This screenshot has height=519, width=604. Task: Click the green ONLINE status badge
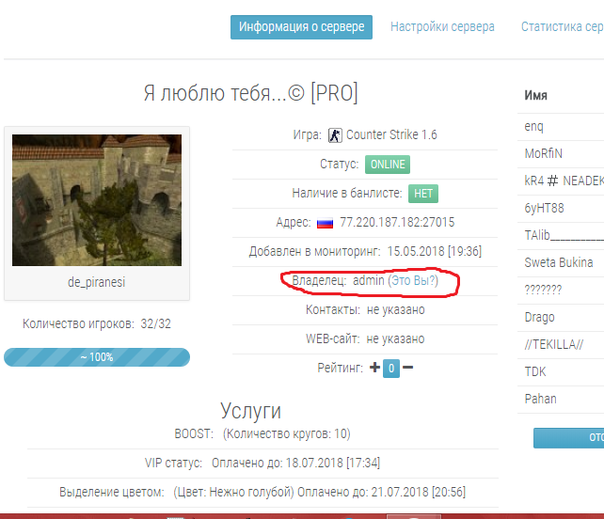[x=387, y=165]
